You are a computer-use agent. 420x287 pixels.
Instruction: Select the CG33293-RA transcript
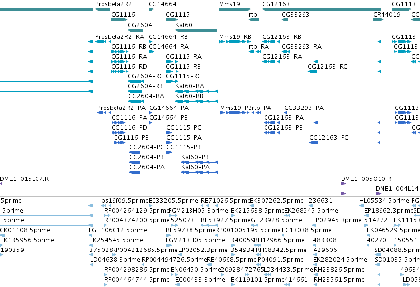click(286, 52)
